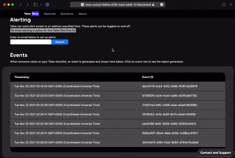Open event row timestamped 02:24:41

117,114
